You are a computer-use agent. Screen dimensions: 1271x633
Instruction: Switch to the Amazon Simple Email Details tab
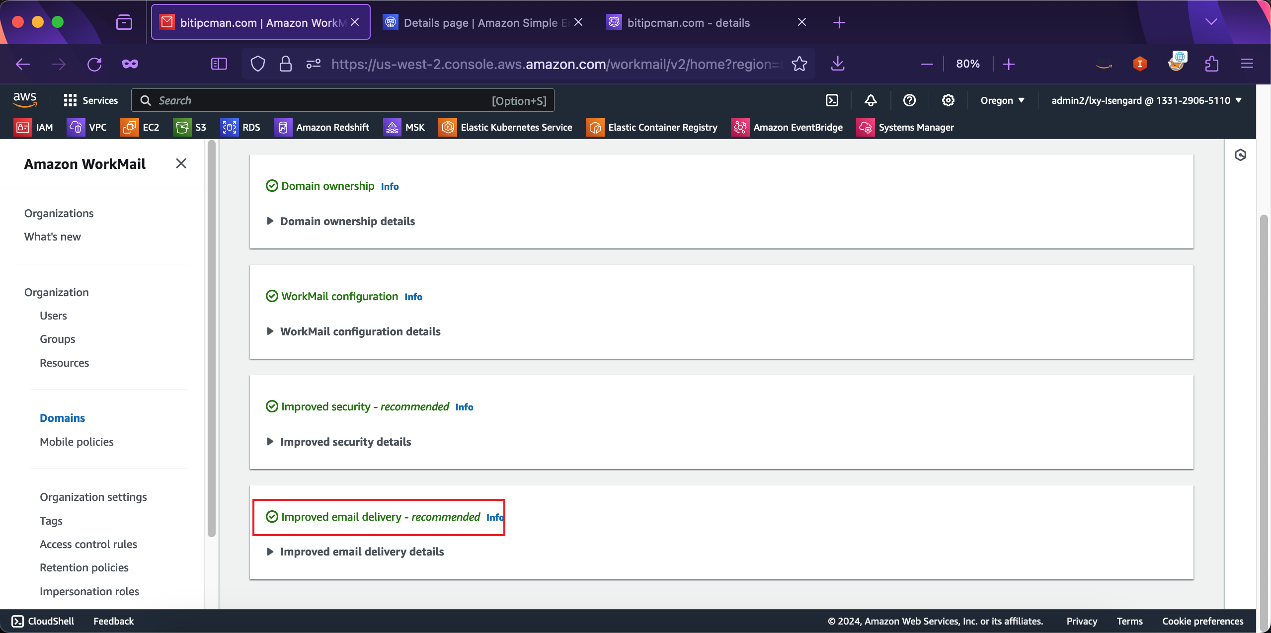(483, 22)
